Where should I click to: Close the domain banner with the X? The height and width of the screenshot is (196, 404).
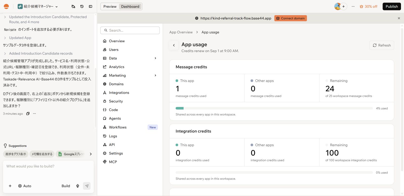pyautogui.click(x=399, y=18)
